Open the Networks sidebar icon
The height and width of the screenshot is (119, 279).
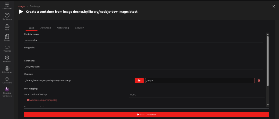pos(7,59)
